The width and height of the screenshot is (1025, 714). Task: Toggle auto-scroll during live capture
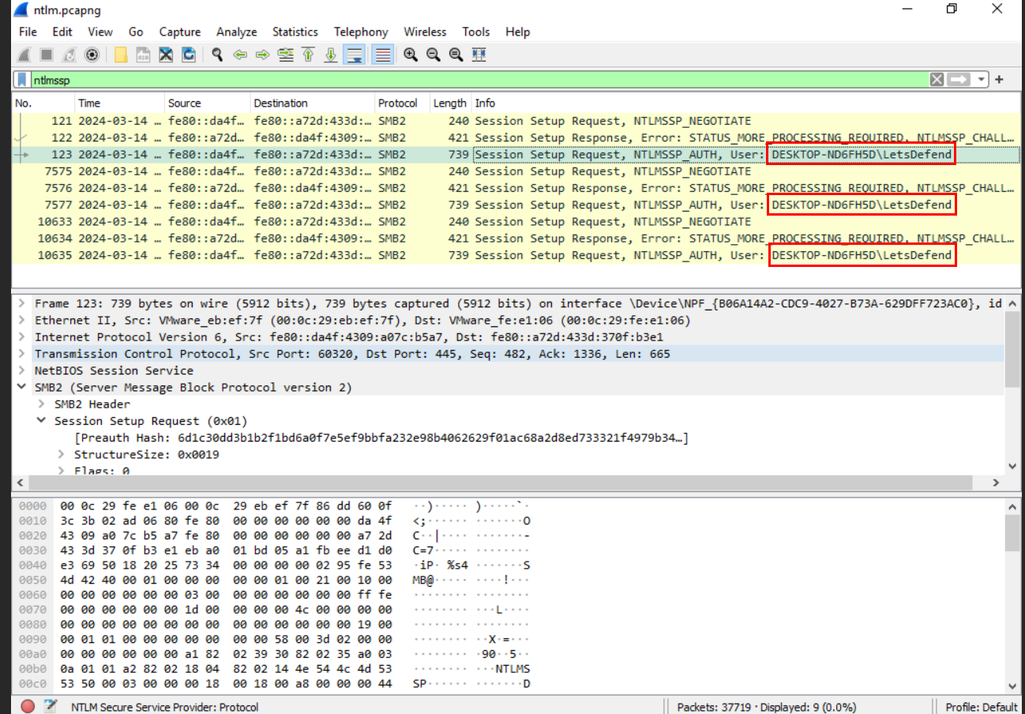pos(355,54)
